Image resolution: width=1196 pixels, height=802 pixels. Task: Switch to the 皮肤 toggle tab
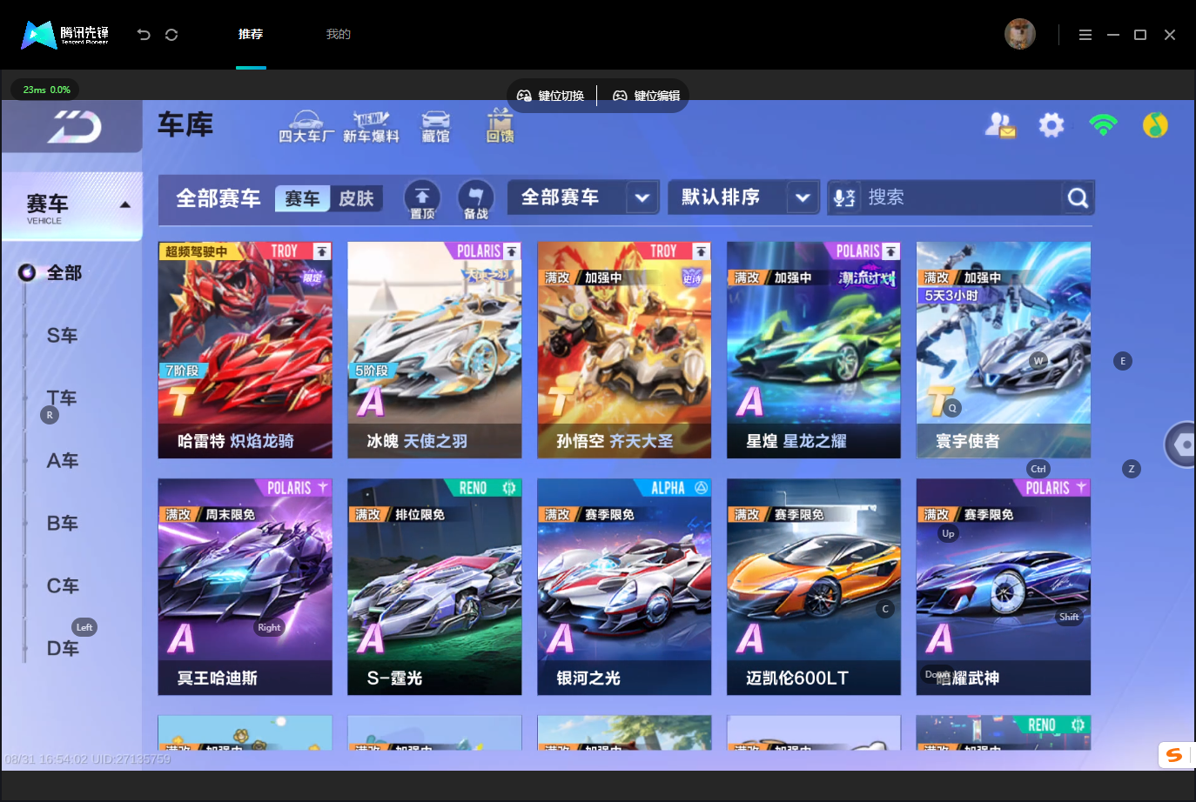tap(356, 198)
